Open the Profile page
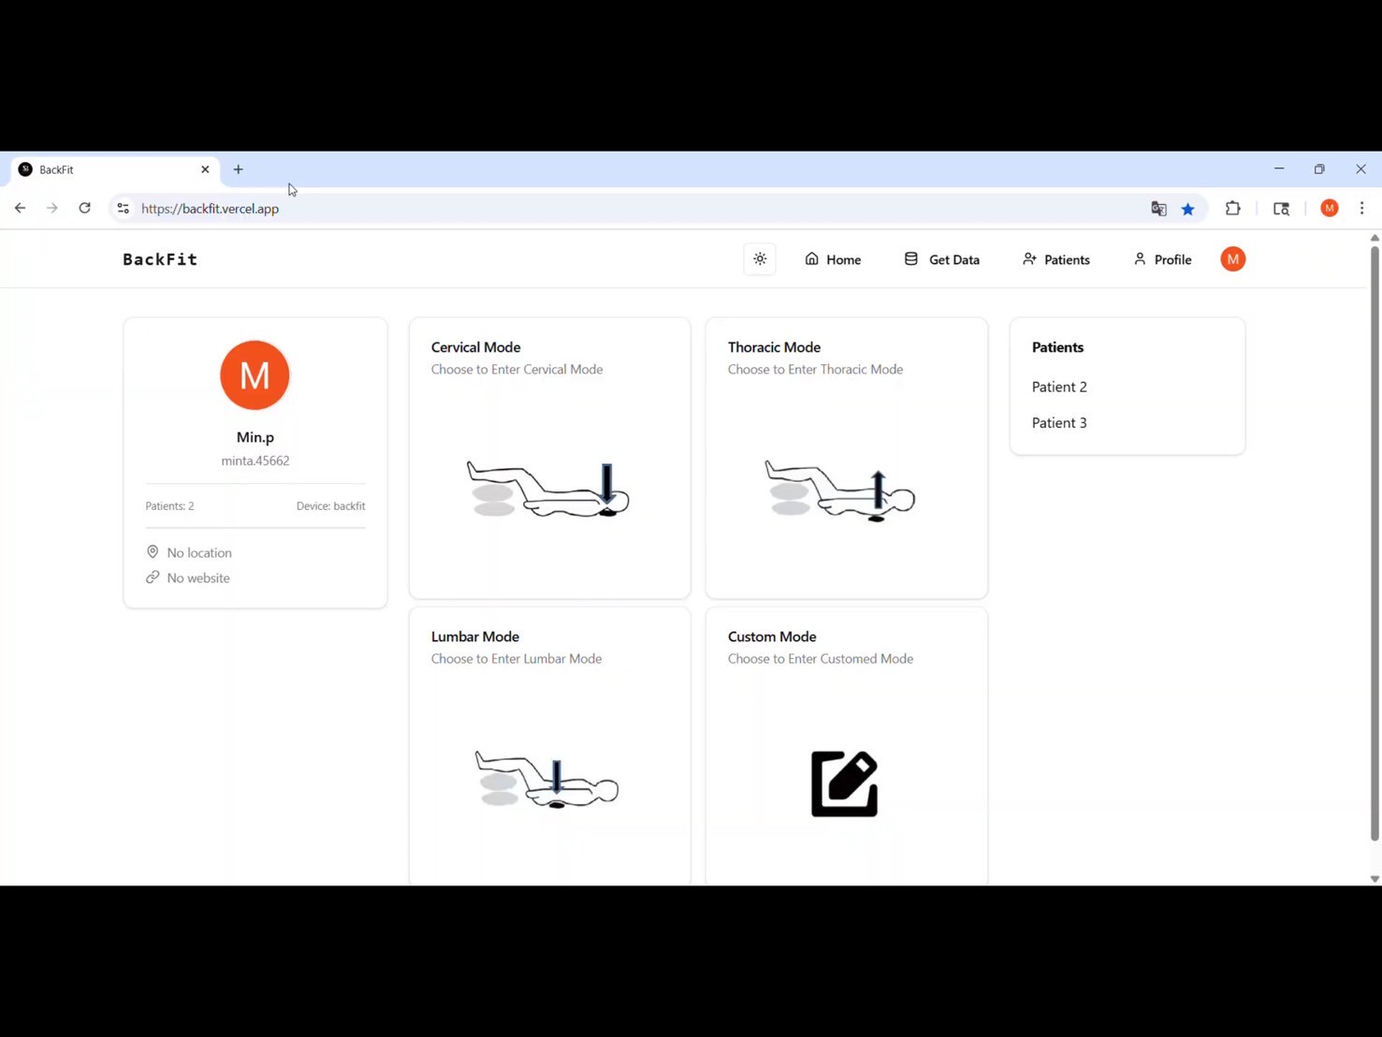The width and height of the screenshot is (1382, 1037). 1162,259
